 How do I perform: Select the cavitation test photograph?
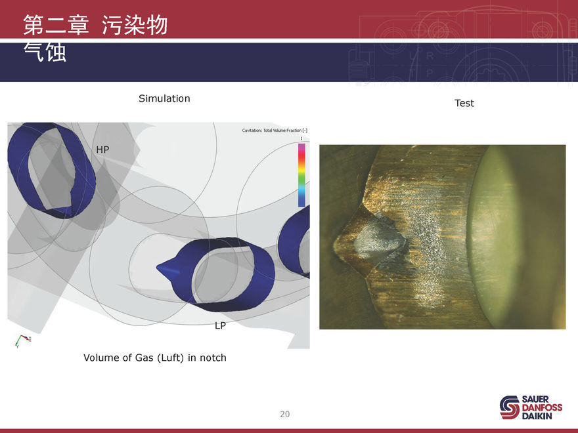442,237
